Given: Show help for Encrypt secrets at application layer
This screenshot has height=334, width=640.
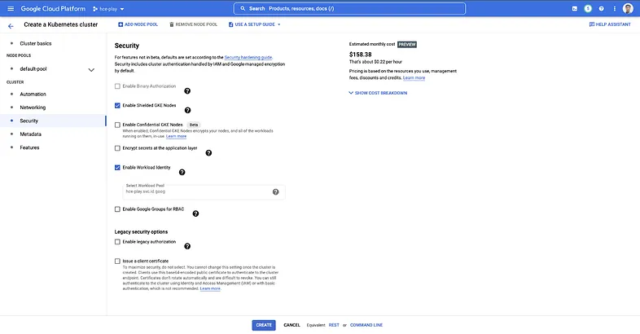Looking at the screenshot, I should point(208,152).
